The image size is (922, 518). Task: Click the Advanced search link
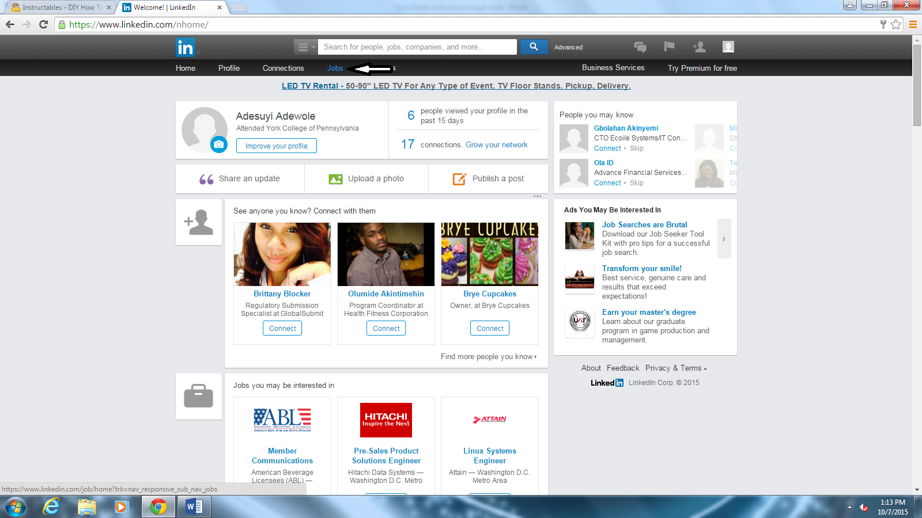tap(568, 47)
